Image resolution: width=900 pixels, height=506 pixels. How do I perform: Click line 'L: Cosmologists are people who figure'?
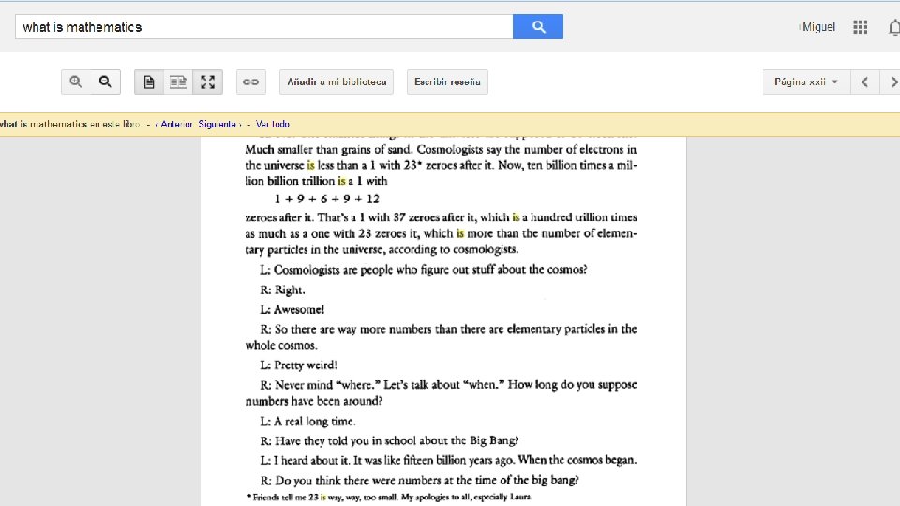point(424,270)
